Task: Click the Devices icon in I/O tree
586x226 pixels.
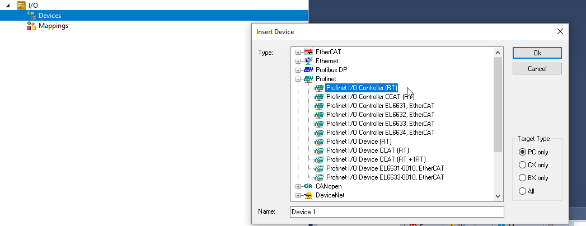Action: 31,16
